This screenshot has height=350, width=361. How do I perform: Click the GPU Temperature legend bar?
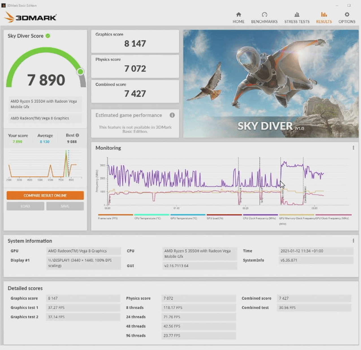(x=188, y=215)
